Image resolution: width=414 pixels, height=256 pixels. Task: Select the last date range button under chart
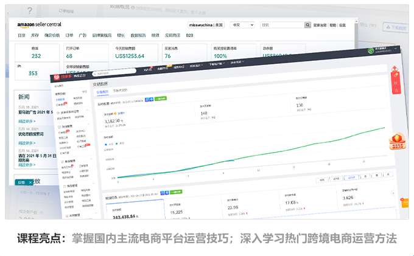point(388,175)
